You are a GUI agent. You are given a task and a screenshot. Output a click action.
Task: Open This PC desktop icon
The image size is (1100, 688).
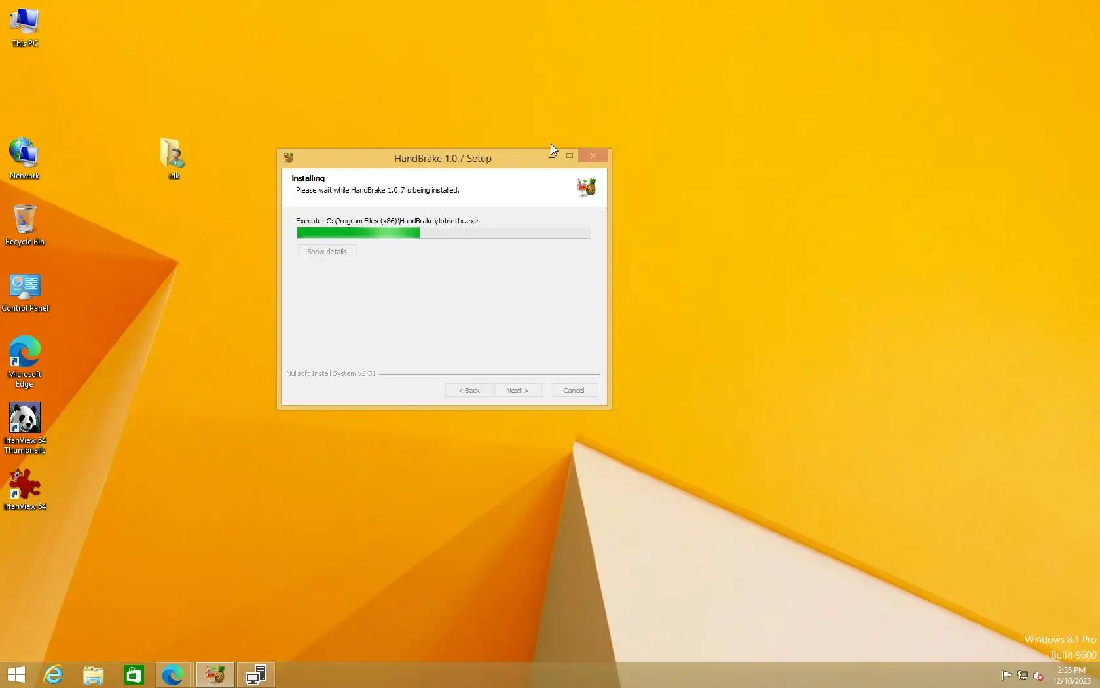25,28
